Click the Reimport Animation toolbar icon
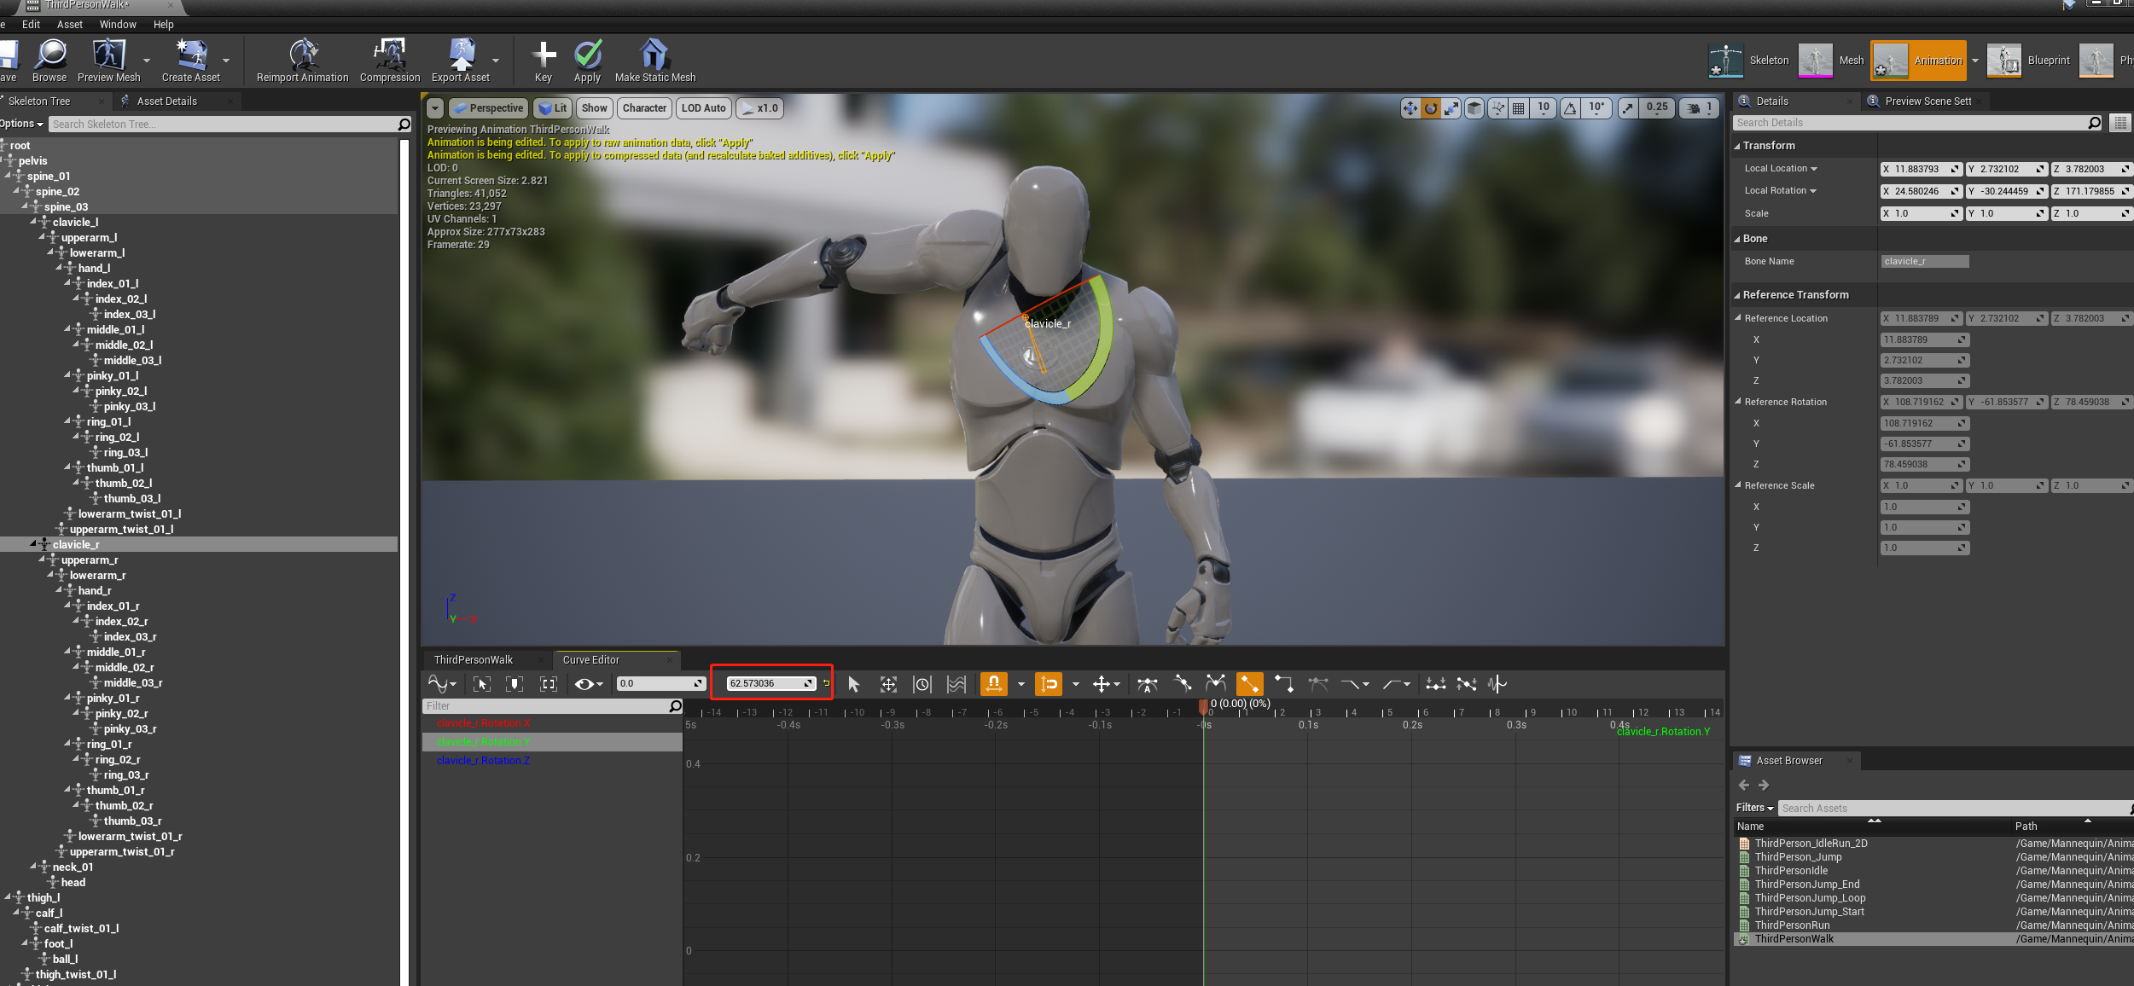Viewport: 2134px width, 986px height. point(302,55)
